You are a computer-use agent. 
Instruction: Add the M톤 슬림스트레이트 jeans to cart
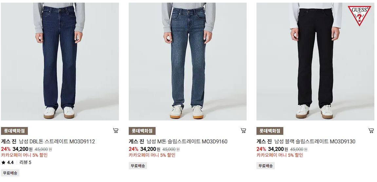click(243, 131)
